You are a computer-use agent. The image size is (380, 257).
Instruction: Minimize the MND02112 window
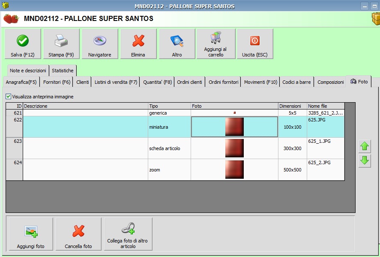pyautogui.click(x=365, y=6)
